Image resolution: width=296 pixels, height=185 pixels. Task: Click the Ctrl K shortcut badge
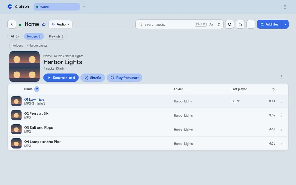[x=200, y=24]
